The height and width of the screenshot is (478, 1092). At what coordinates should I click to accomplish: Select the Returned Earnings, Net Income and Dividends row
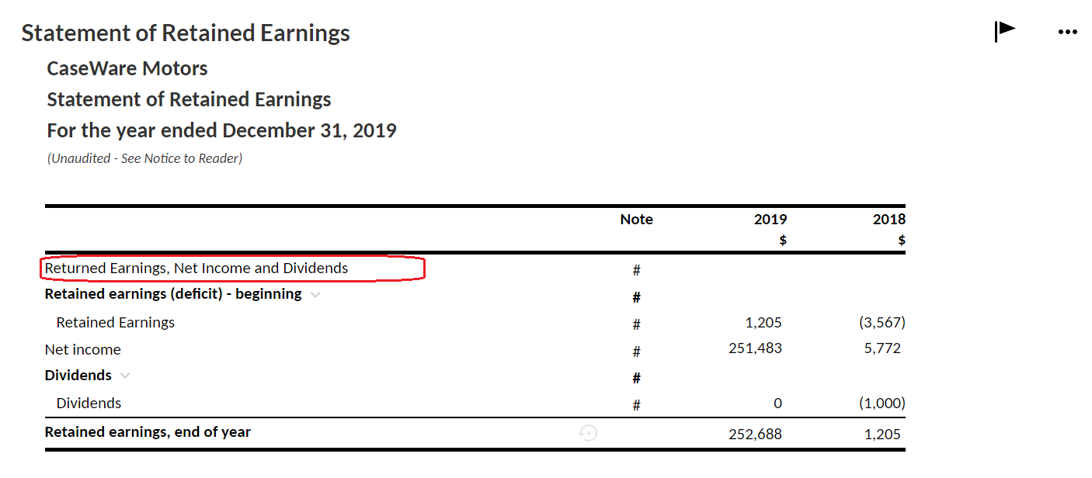196,268
